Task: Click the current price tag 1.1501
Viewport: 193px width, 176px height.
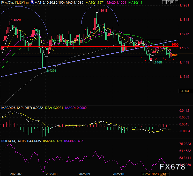Action: pyautogui.click(x=175, y=55)
